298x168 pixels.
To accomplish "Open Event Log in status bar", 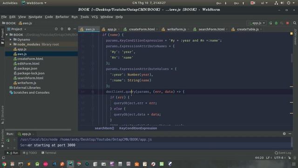I will [283, 153].
